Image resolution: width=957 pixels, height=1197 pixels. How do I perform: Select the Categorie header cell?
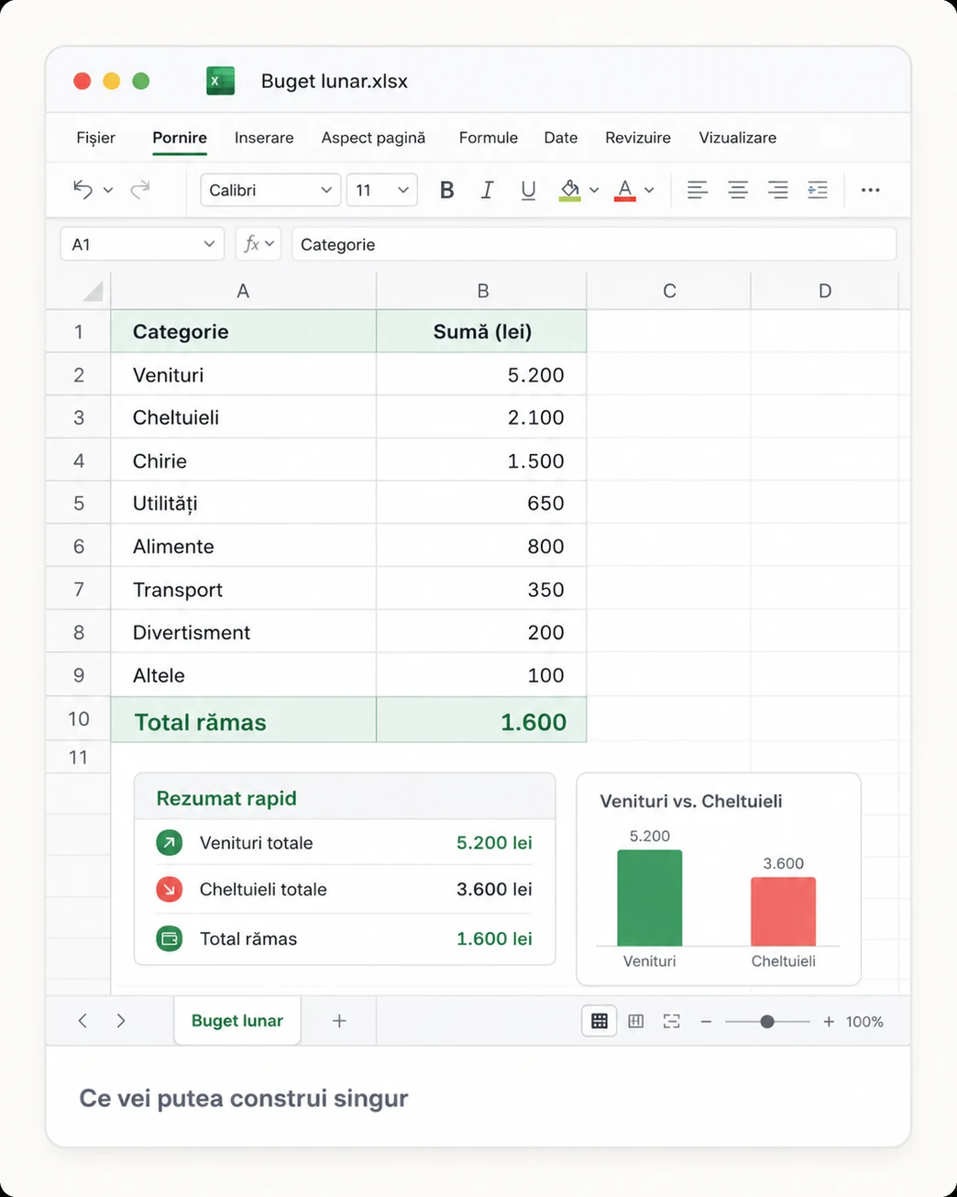click(x=243, y=331)
